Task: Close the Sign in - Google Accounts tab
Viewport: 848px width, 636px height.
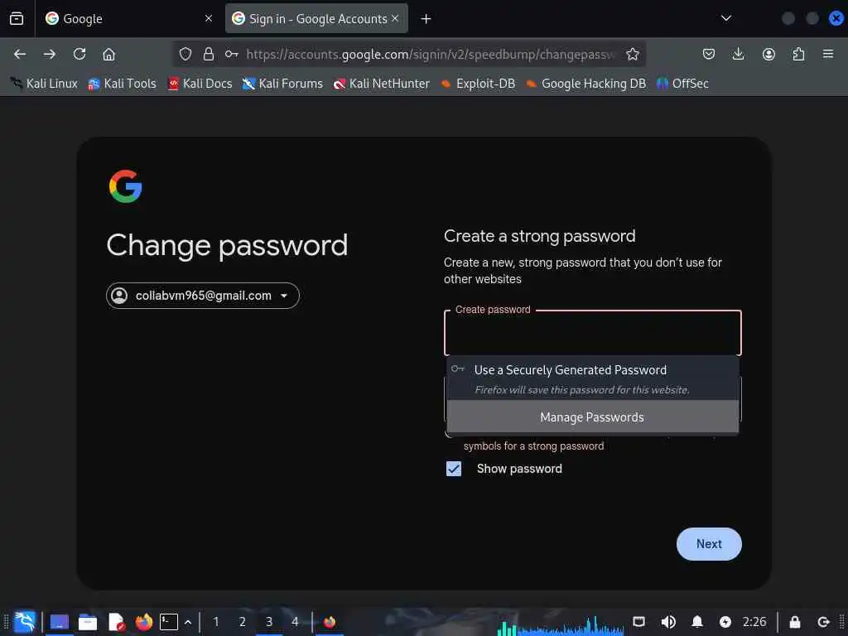Action: coord(395,18)
